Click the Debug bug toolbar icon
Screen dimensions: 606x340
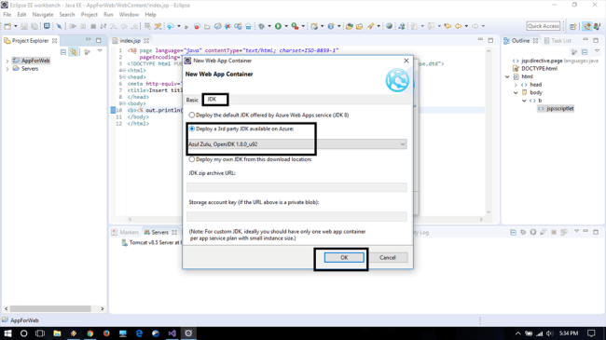coord(262,26)
